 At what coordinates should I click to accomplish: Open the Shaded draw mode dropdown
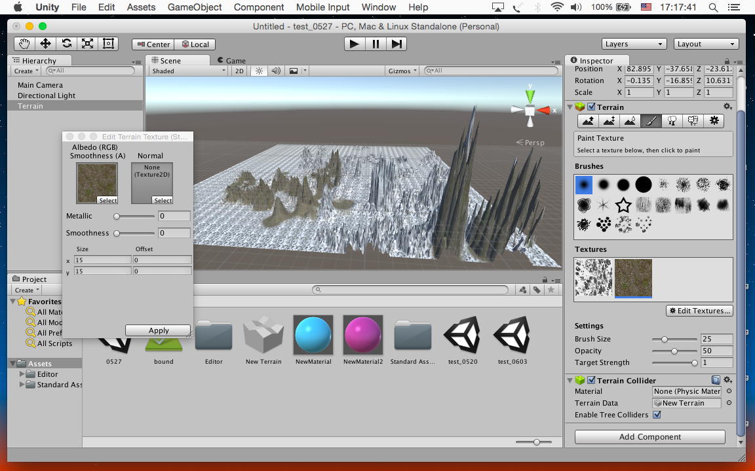point(188,71)
